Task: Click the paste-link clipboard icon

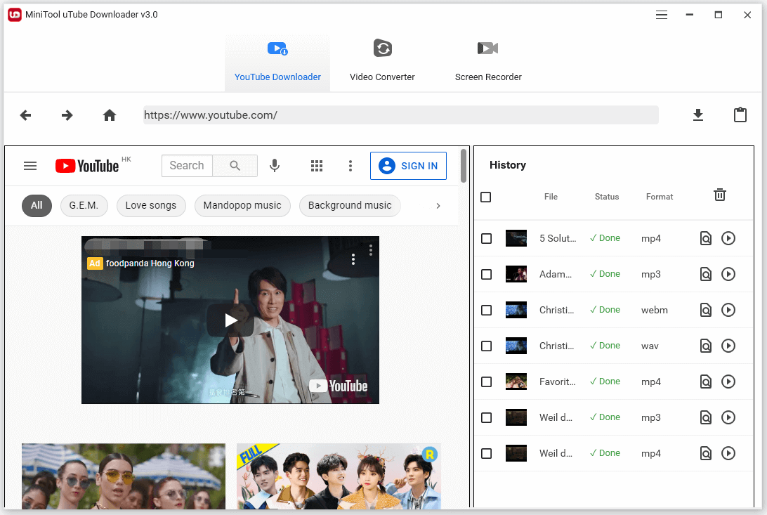Action: 740,115
